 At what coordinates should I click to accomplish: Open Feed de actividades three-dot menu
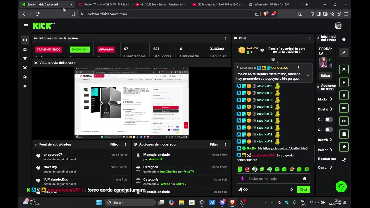pyautogui.click(x=125, y=144)
